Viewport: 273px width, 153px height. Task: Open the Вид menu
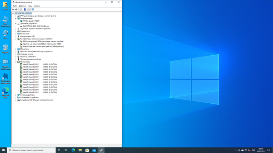30,6
